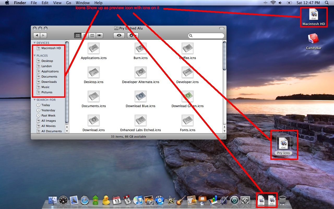Viewport: 334px width, 209px height.
Task: Click the Today saved search
Action: point(45,105)
